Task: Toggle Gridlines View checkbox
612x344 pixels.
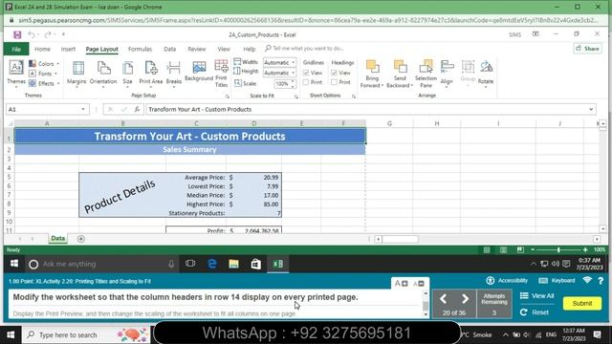Action: click(x=306, y=73)
